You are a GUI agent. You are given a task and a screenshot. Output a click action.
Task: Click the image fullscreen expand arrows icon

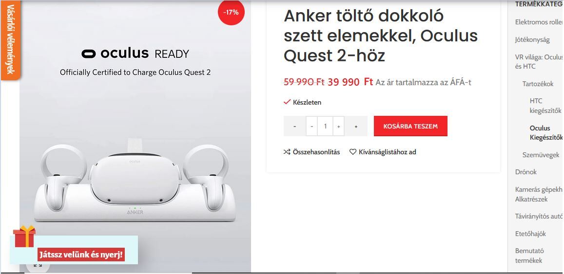pos(38,265)
